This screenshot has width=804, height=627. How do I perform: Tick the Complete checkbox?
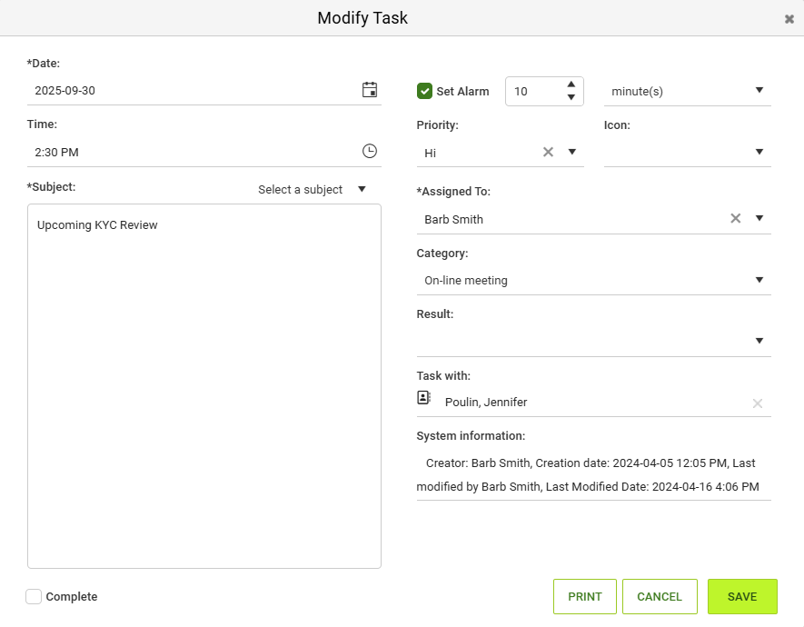tap(34, 596)
